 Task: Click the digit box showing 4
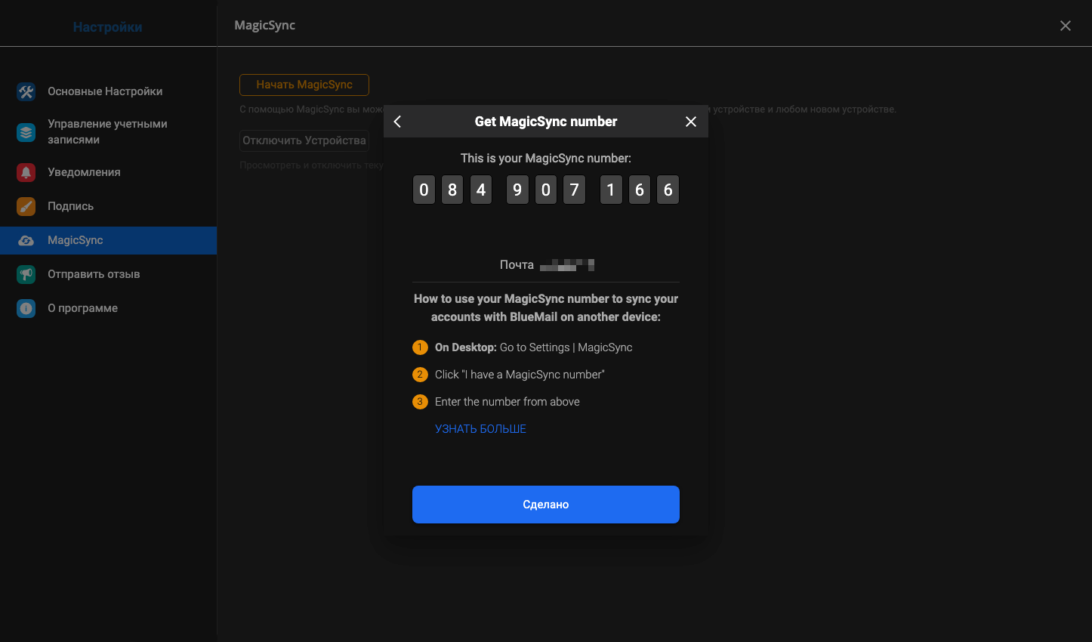pos(481,190)
